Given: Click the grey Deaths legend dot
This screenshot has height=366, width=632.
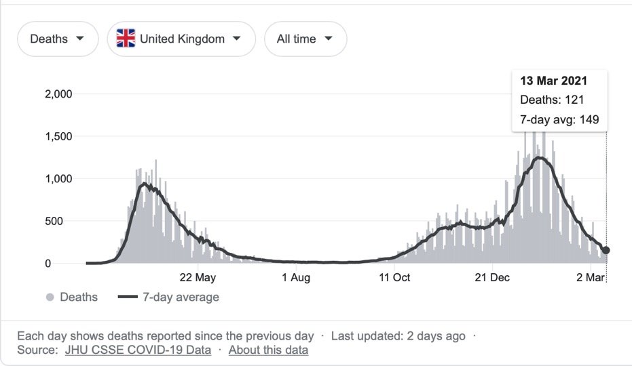Looking at the screenshot, I should tap(50, 298).
